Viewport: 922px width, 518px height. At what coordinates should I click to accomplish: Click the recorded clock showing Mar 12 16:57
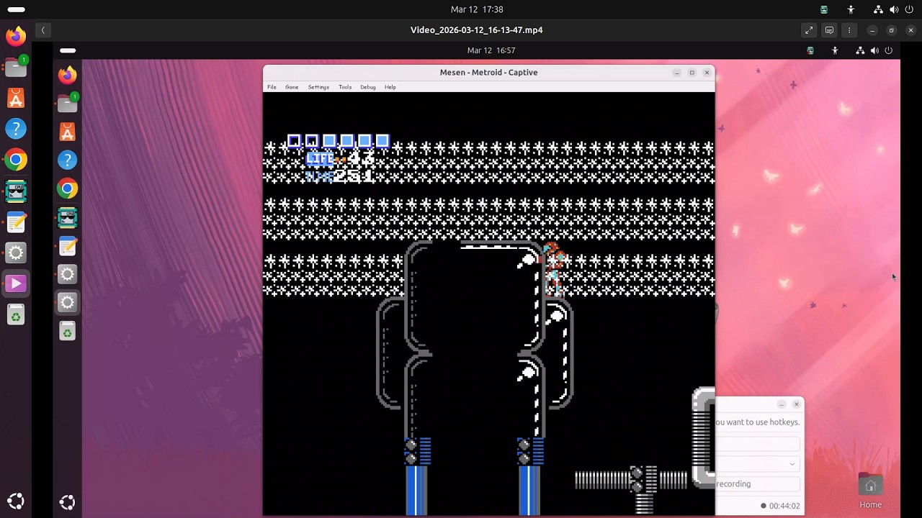pos(491,50)
